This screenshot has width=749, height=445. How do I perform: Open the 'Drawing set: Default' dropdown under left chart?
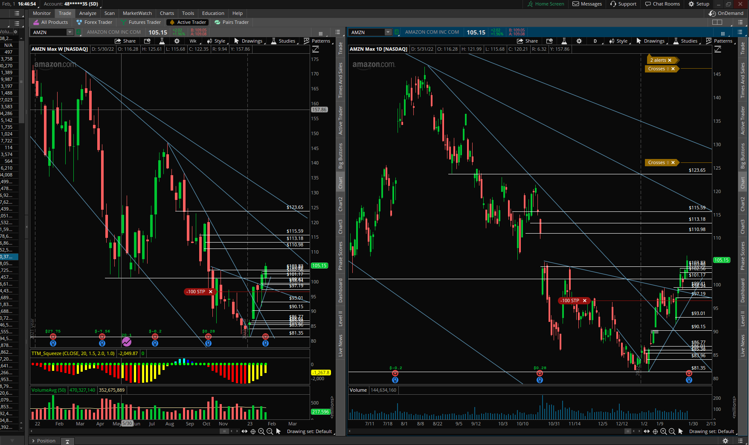pyautogui.click(x=310, y=431)
